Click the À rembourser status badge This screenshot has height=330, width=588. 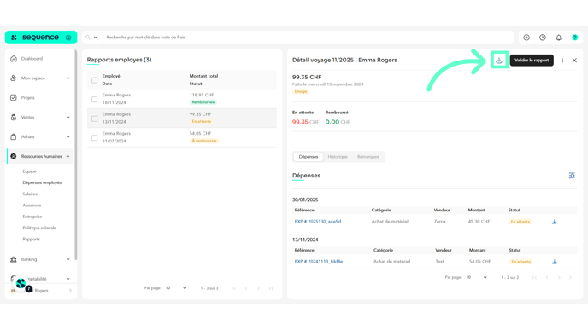click(204, 141)
